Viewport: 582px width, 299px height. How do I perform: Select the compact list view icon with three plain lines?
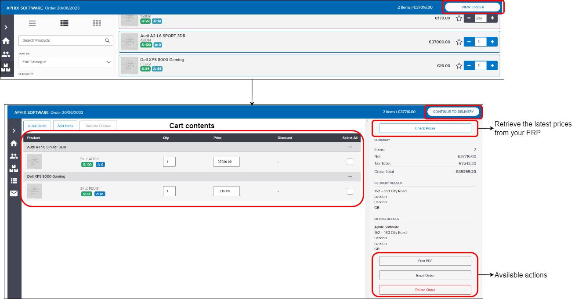tap(32, 23)
